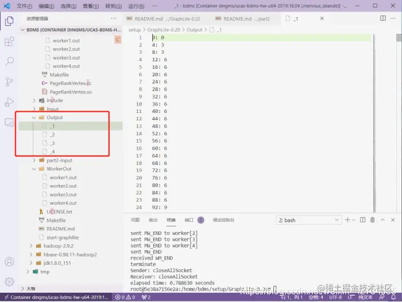Switch to 端口 ports panel tab

(189, 220)
